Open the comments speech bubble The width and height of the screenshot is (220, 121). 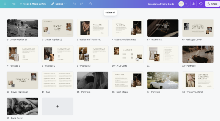201,4
